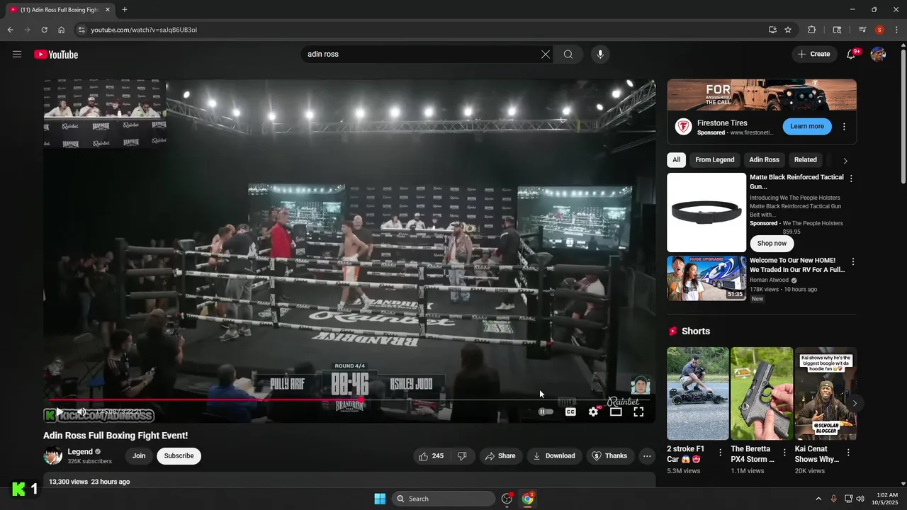Open 2 stroke F1 Car short

click(698, 393)
